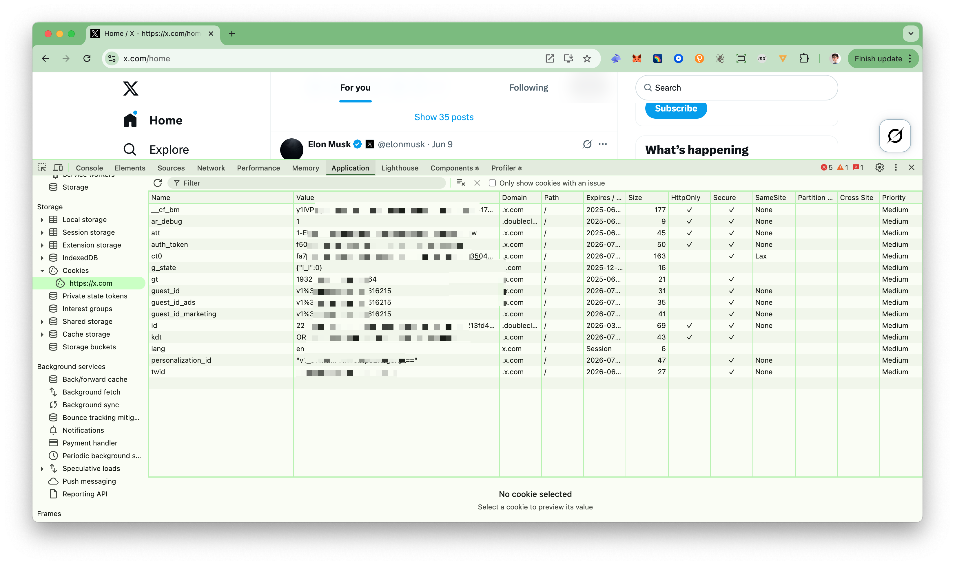955x565 pixels.
Task: Activate the DevTools inspect element tool
Action: pyautogui.click(x=42, y=168)
